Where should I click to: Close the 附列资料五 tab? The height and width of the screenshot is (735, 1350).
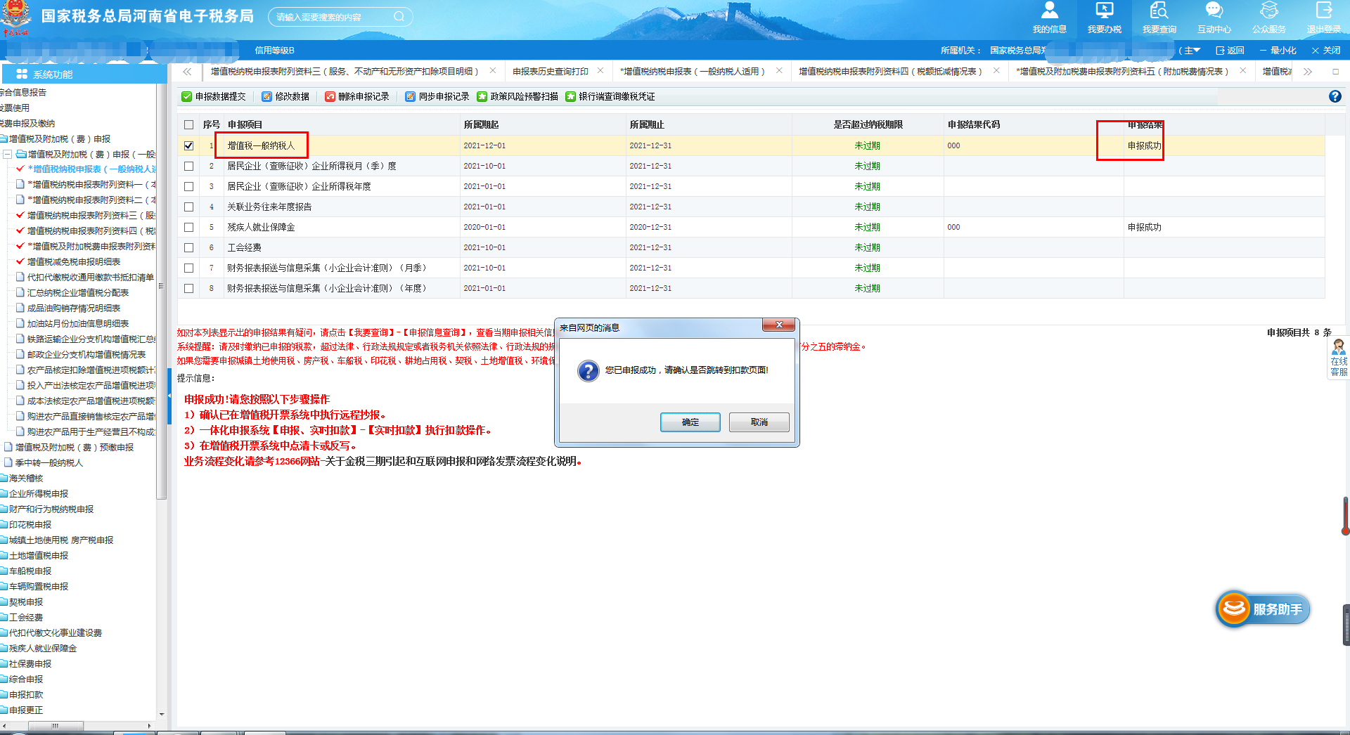click(1243, 71)
